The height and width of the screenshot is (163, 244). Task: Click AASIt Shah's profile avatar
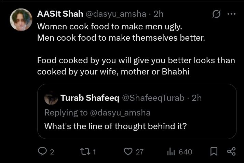click(x=22, y=19)
